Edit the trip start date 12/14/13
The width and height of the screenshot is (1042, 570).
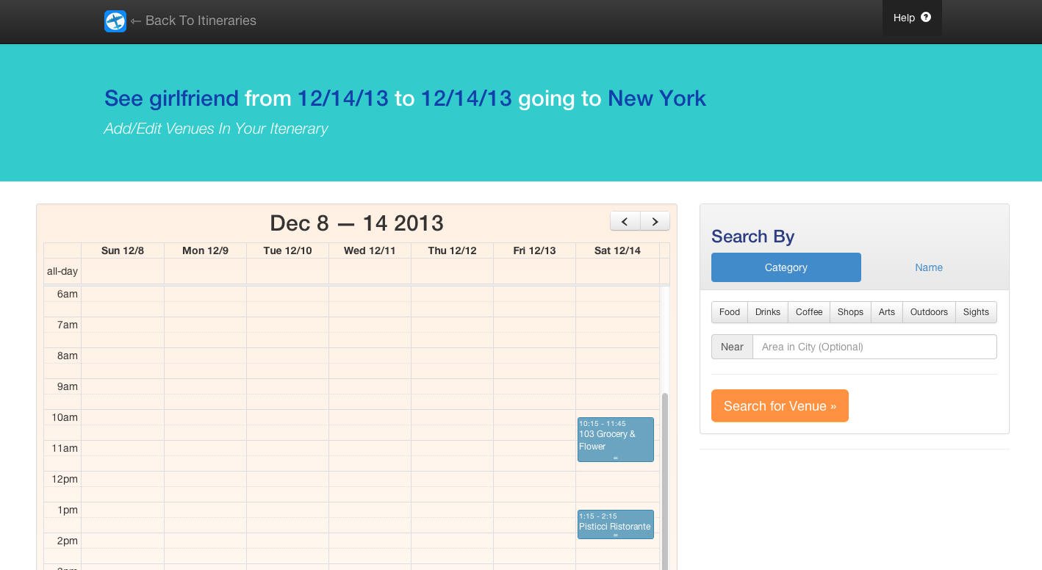click(x=342, y=98)
